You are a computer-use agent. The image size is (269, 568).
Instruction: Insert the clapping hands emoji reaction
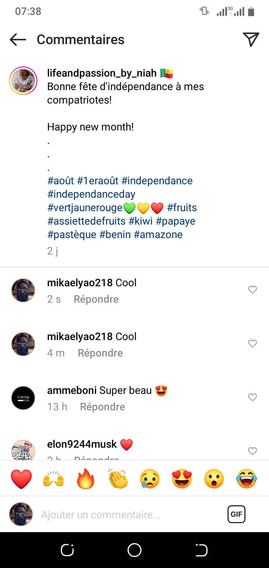[x=118, y=479]
